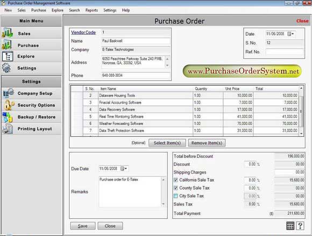The height and width of the screenshot is (236, 312).
Task: Toggle the County Sale Tax checkbox
Action: point(176,188)
